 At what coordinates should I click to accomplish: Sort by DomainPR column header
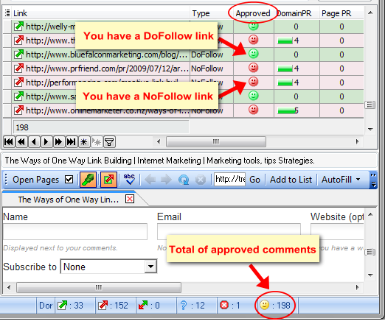coord(296,13)
